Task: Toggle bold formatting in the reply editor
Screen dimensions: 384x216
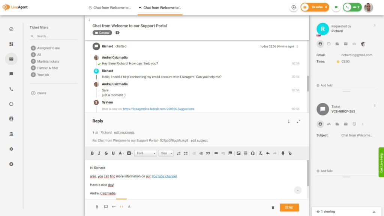Action: (x=92, y=153)
